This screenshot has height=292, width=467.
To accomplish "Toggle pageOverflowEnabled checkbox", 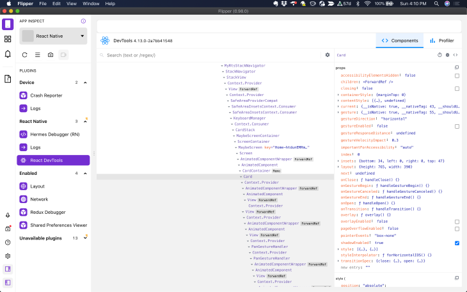I will pos(457,229).
